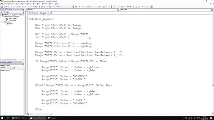Switch to the Categorized properties tab
214x120 pixels.
pos(10,68)
